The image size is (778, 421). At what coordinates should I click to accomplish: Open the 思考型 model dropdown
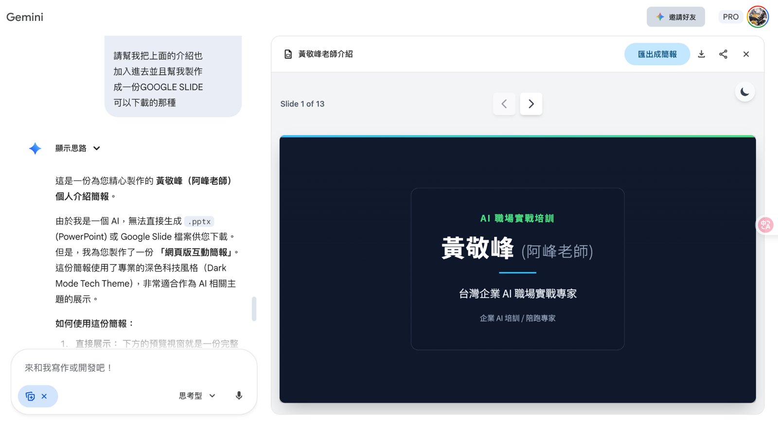point(197,396)
